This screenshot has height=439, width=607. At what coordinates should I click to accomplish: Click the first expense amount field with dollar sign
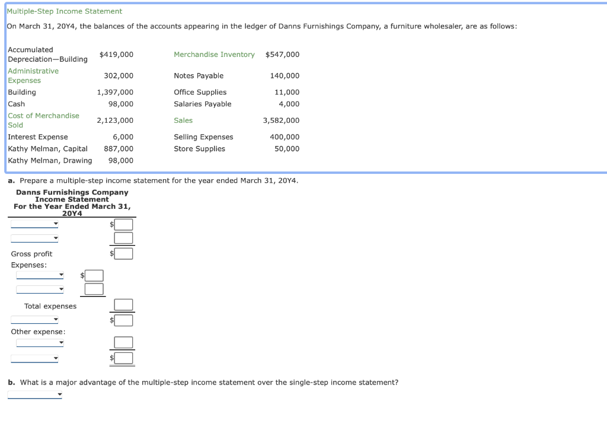pyautogui.click(x=94, y=275)
